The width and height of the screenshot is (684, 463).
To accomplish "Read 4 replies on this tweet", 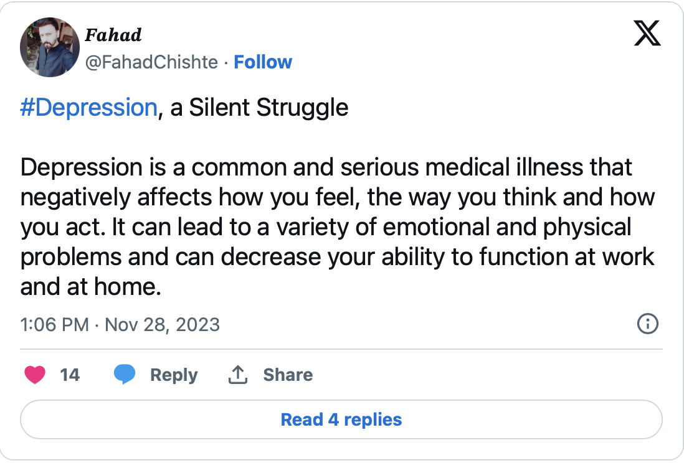I will [341, 419].
